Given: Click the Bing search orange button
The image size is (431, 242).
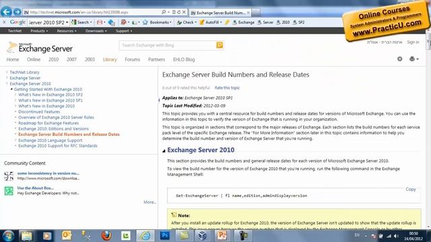Looking at the screenshot, I should [x=220, y=45].
